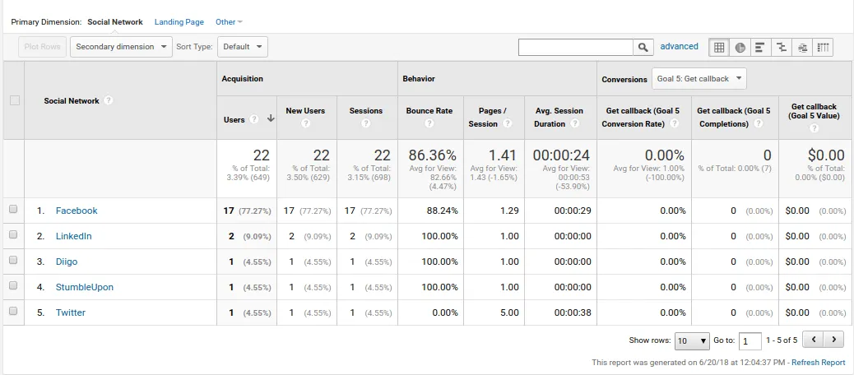Sort by Avg. Session Duration header
This screenshot has width=854, height=375.
point(559,117)
